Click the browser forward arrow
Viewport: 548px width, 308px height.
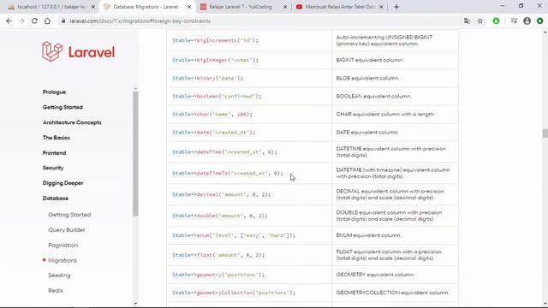pyautogui.click(x=21, y=21)
